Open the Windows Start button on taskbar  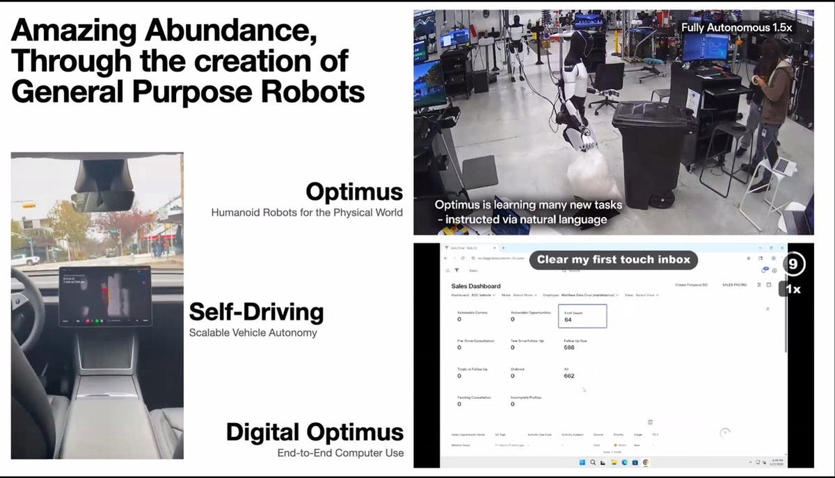point(582,462)
